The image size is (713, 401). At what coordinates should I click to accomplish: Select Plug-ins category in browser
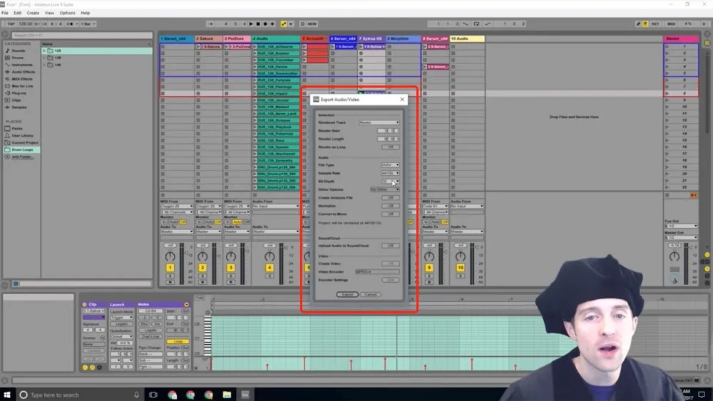tap(19, 93)
